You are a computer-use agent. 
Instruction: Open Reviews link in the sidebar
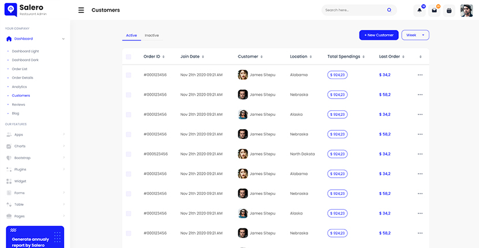tap(18, 104)
